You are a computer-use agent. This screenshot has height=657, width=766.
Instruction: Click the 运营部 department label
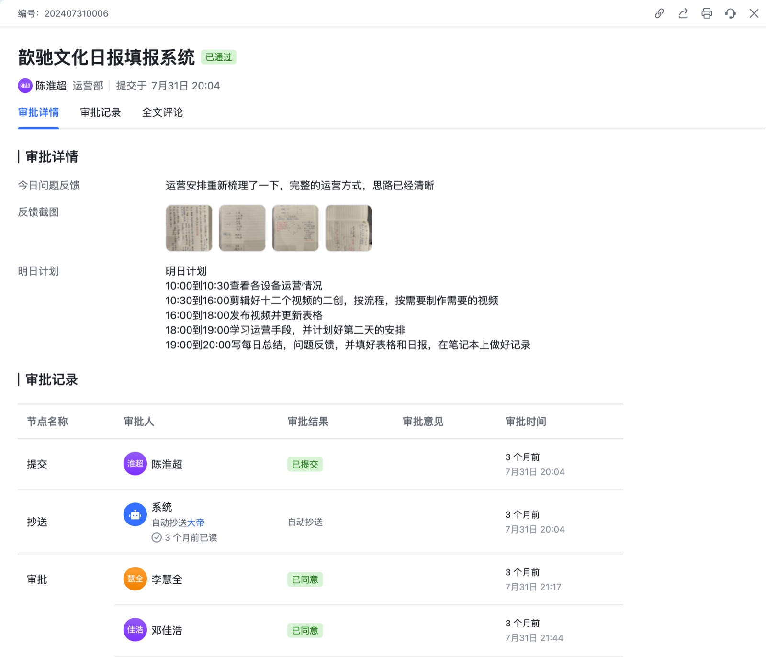[x=88, y=86]
